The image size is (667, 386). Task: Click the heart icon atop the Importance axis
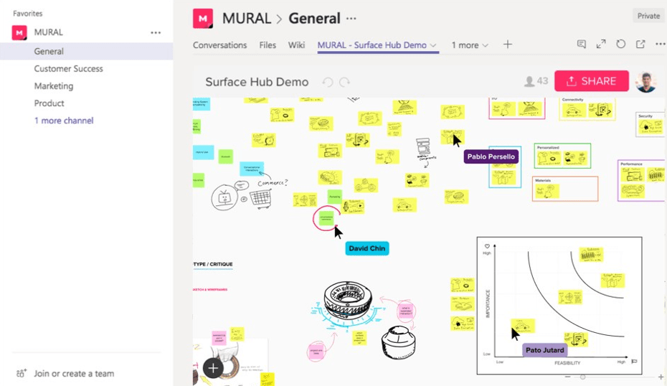[x=487, y=246]
